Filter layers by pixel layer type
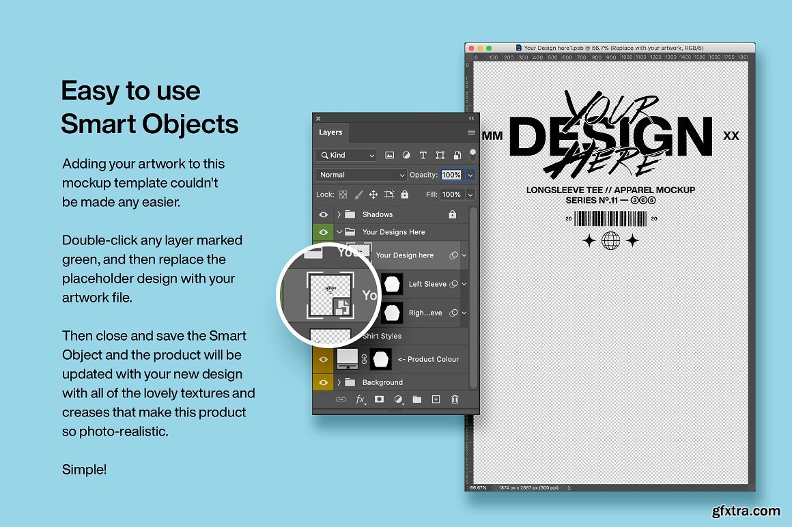 [x=390, y=156]
